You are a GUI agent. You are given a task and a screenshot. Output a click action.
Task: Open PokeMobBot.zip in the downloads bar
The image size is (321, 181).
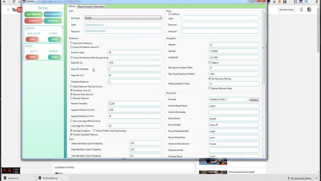click(50, 178)
